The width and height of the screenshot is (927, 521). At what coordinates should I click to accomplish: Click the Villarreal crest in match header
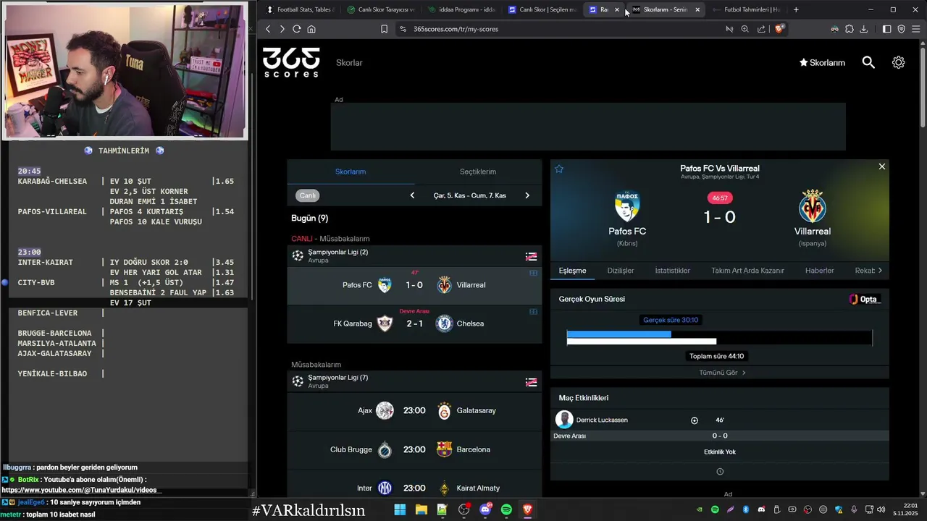click(813, 206)
